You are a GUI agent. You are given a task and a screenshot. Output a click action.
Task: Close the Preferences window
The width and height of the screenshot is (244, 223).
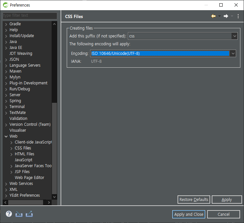click(x=236, y=5)
